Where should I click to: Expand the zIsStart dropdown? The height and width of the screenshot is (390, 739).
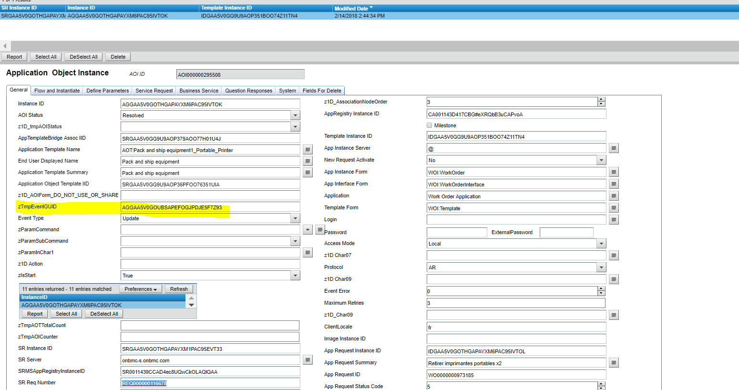coord(296,276)
